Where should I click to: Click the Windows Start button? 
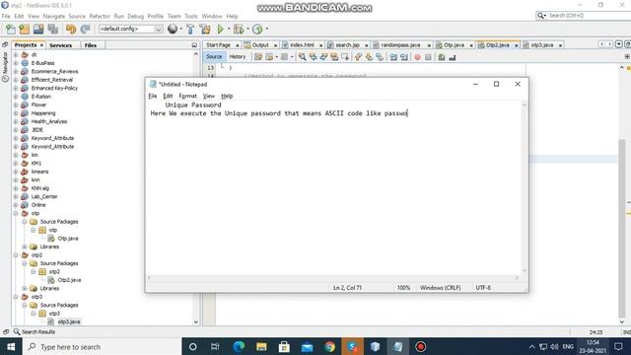(x=11, y=346)
